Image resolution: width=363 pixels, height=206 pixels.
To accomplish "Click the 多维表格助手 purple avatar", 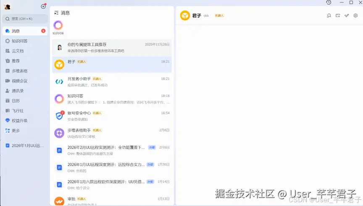I will click(59, 133).
